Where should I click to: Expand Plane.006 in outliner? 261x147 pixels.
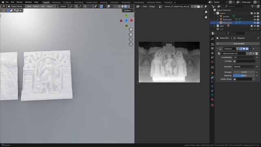coord(218,23)
